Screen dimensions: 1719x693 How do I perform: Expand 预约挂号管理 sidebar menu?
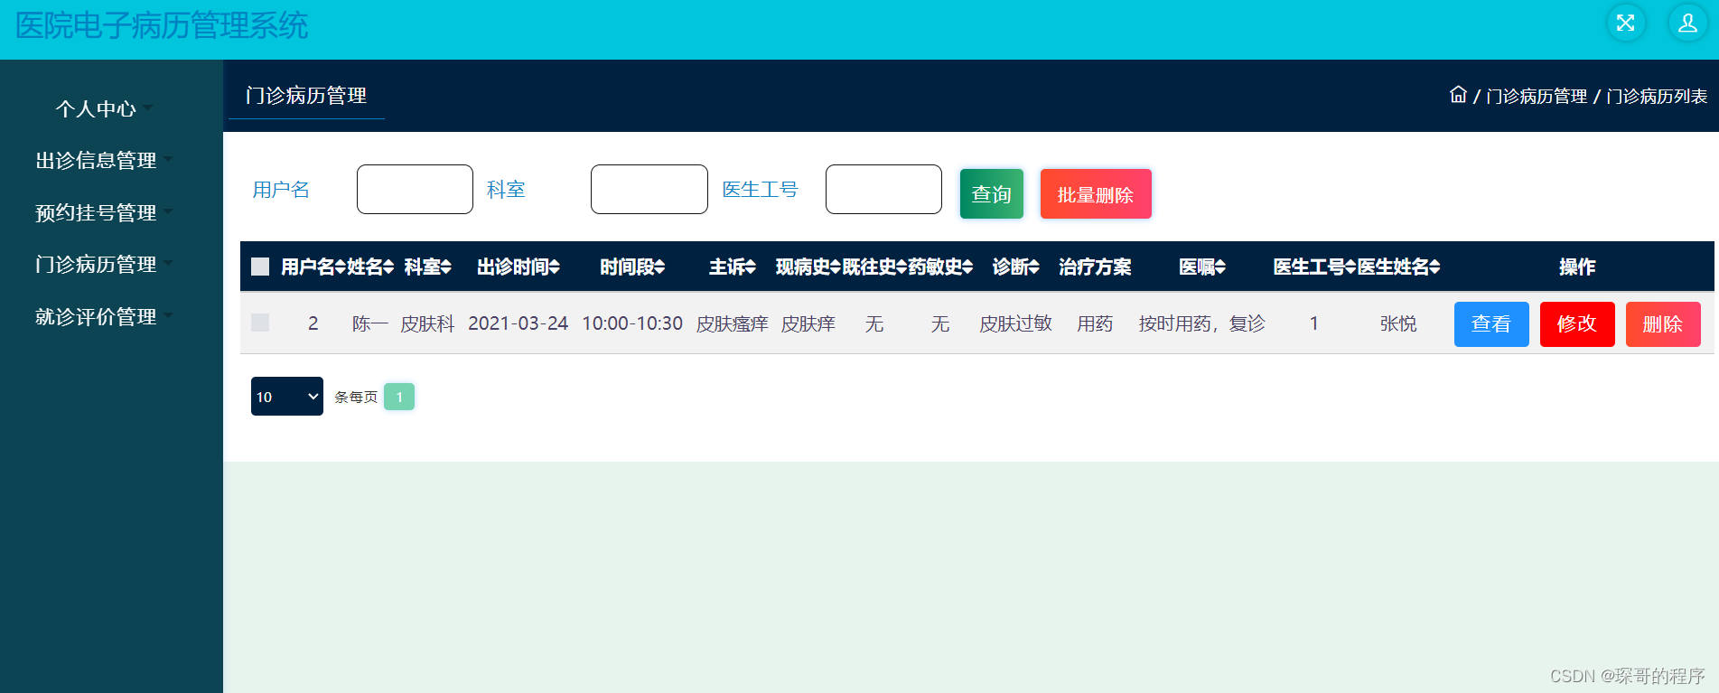[x=103, y=212]
